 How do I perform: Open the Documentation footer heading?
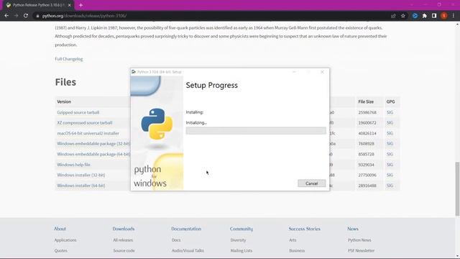click(186, 229)
